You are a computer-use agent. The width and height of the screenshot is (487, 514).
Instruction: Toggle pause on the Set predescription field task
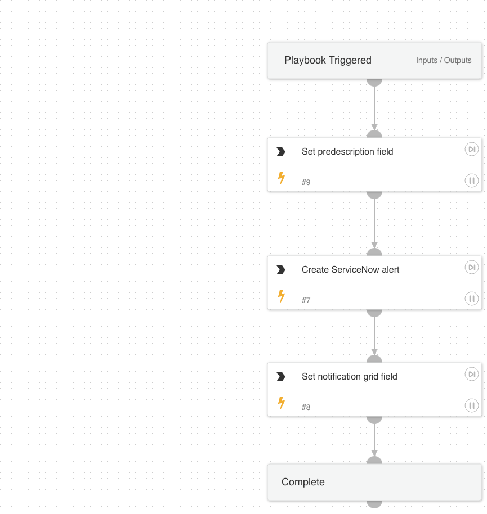coord(471,181)
